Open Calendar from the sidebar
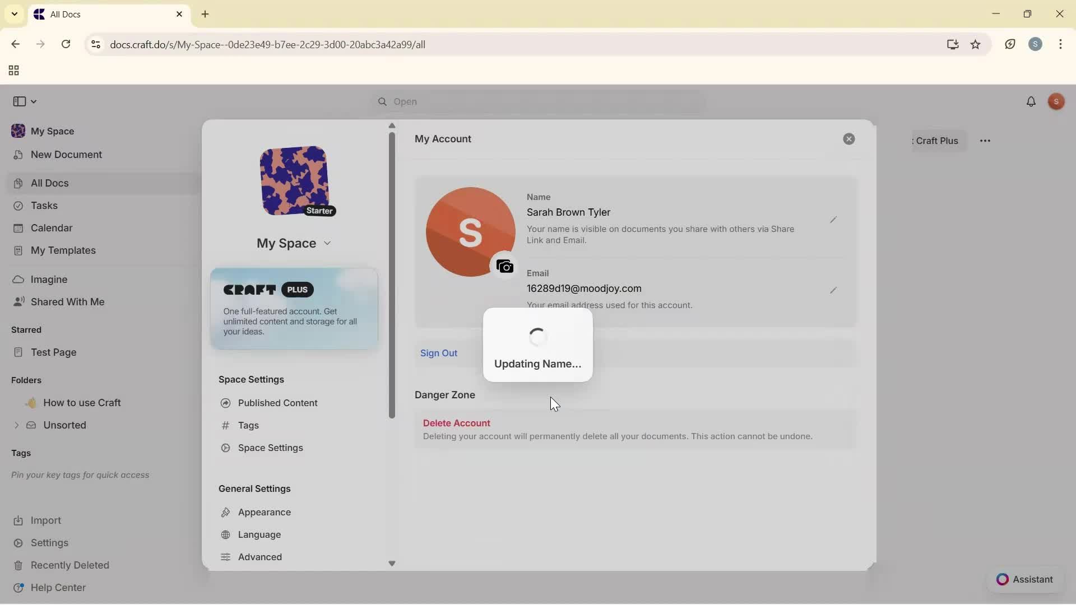This screenshot has height=605, width=1076. [x=50, y=228]
